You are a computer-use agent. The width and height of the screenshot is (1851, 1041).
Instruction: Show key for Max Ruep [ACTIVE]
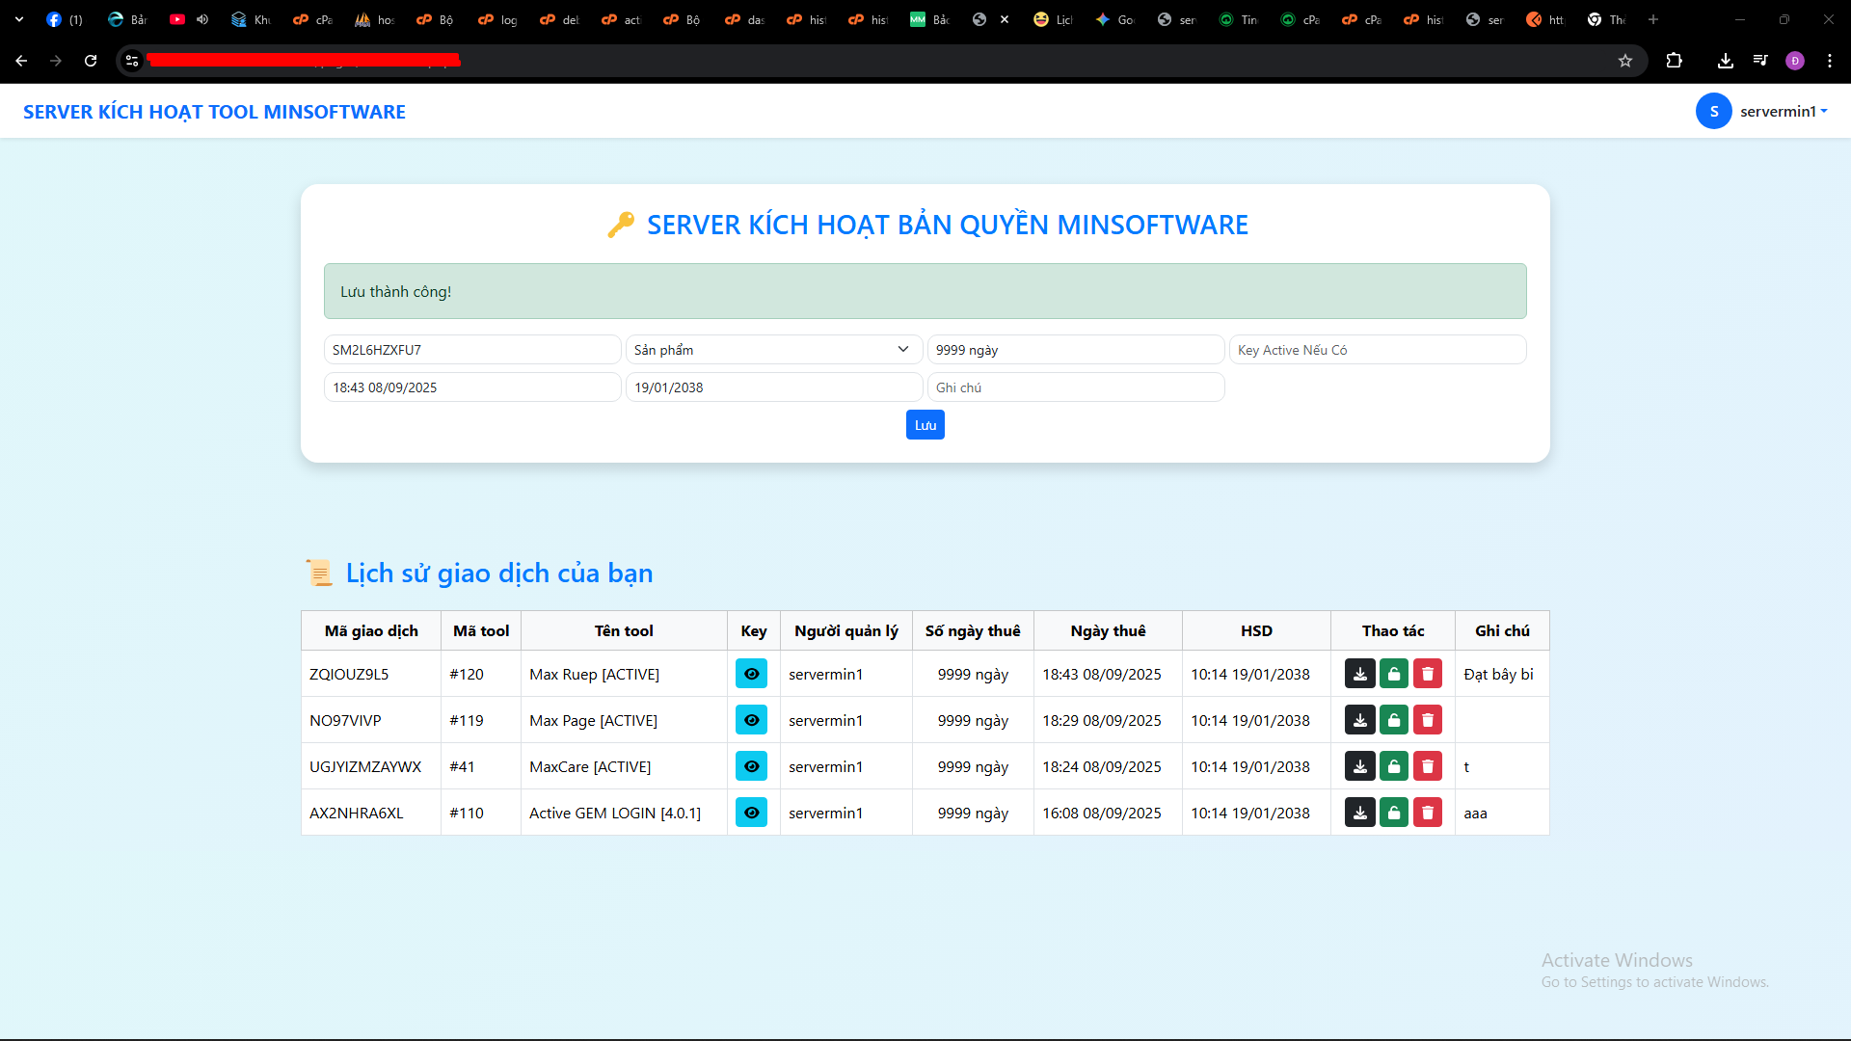coord(751,674)
